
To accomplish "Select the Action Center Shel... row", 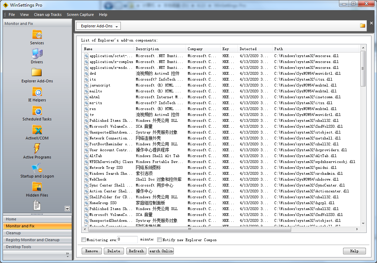I will (x=221, y=191).
